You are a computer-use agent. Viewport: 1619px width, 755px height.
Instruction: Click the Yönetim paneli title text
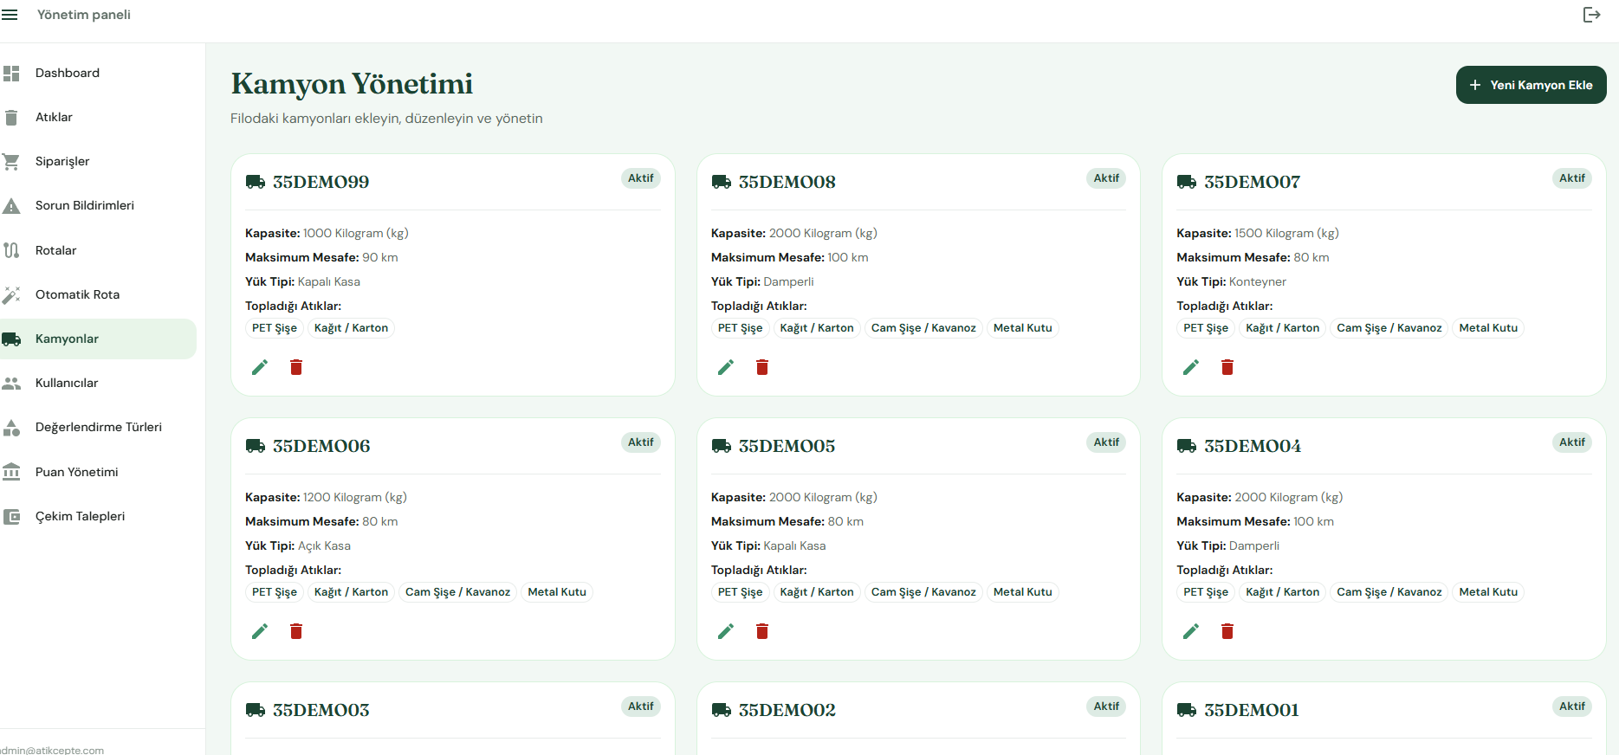click(x=84, y=15)
